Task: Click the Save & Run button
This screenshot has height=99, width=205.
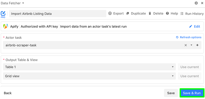Action: 192,93
